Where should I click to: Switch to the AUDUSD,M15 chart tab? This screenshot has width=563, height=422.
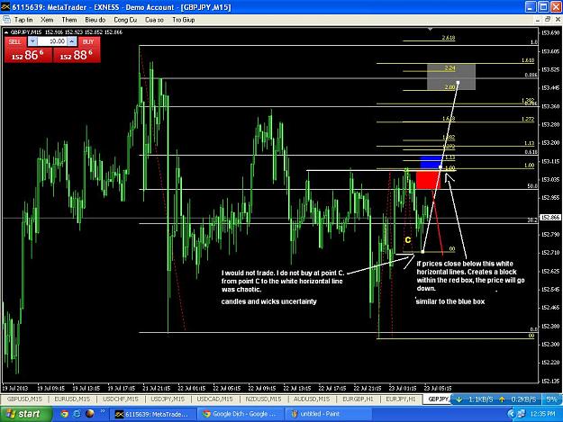pos(312,399)
